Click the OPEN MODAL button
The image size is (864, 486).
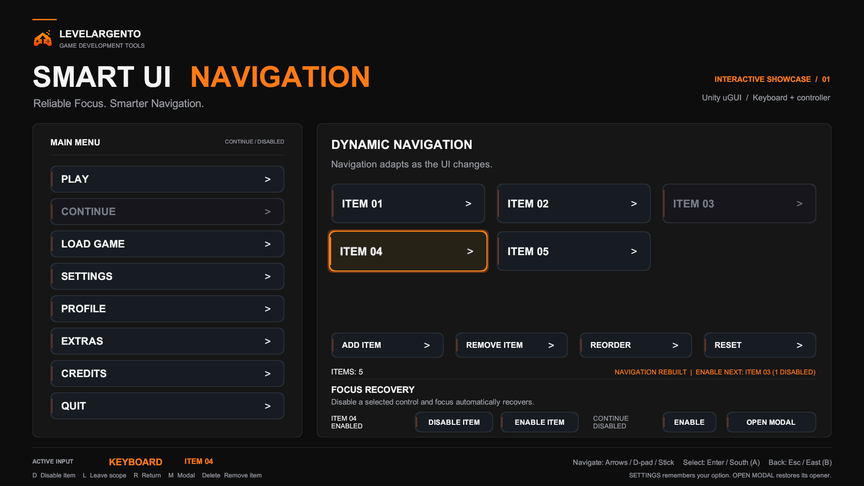(x=771, y=422)
